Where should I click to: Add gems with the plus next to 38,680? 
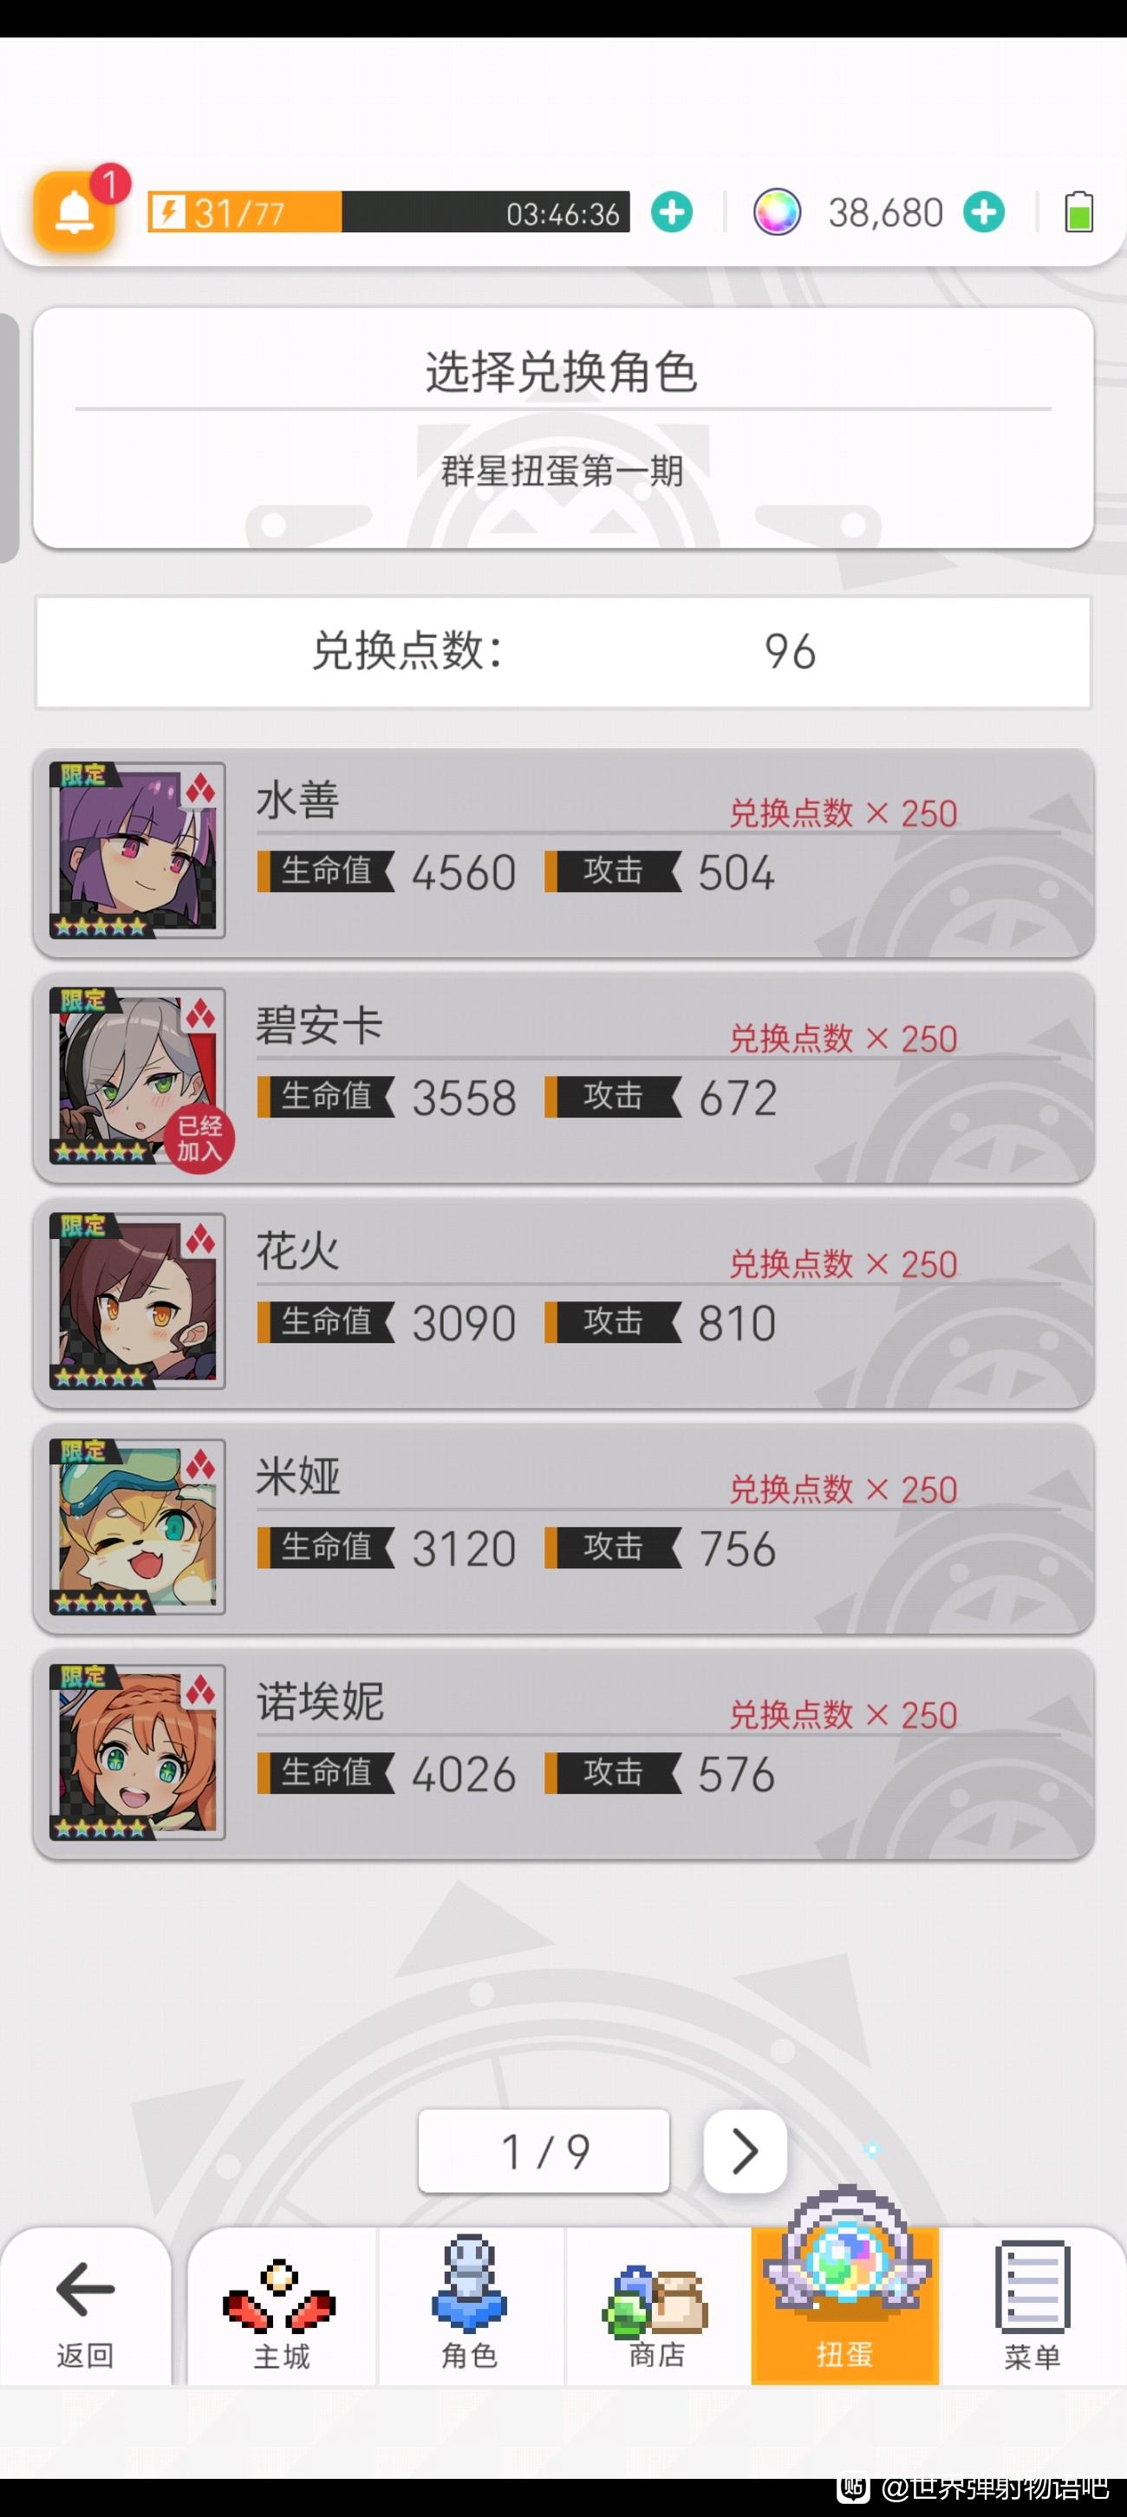[983, 212]
